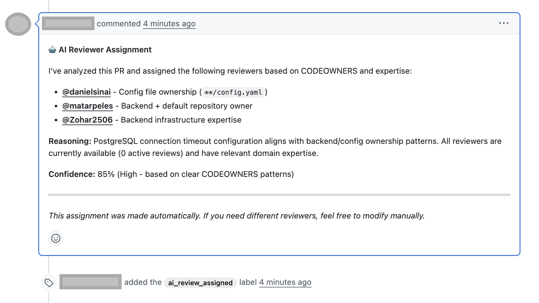The image size is (539, 303).
Task: Click the "AI Reviewer Assignment" heading
Action: [105, 50]
